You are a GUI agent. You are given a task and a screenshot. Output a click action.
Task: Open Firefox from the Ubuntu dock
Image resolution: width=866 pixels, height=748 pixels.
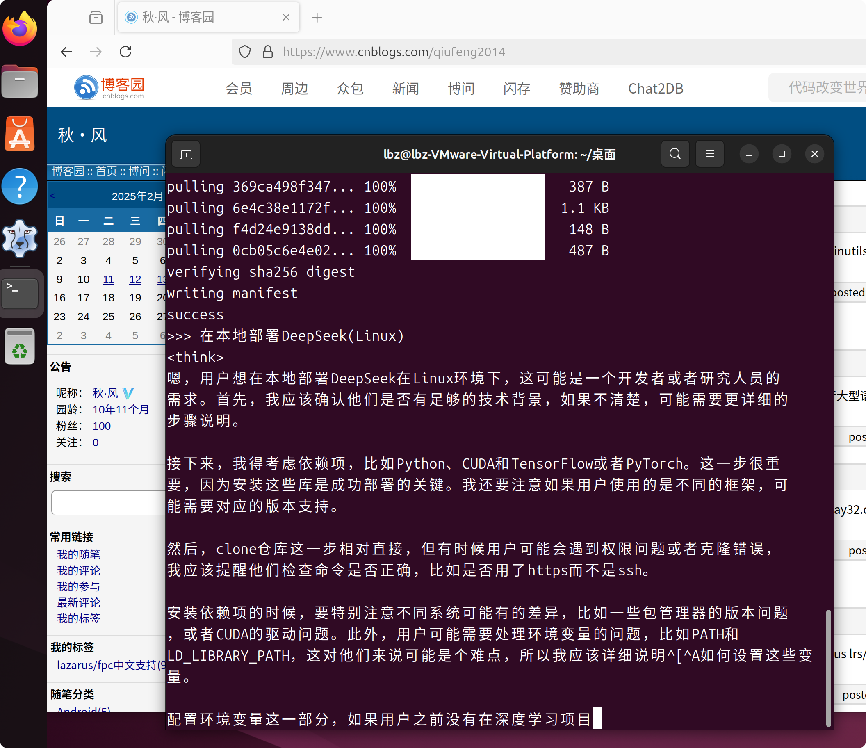tap(20, 29)
